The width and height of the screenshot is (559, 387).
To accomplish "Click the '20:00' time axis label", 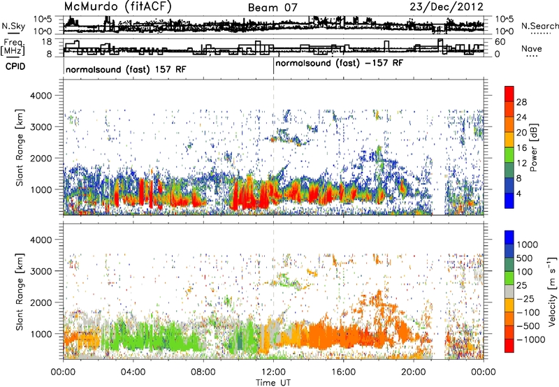I will coord(414,372).
